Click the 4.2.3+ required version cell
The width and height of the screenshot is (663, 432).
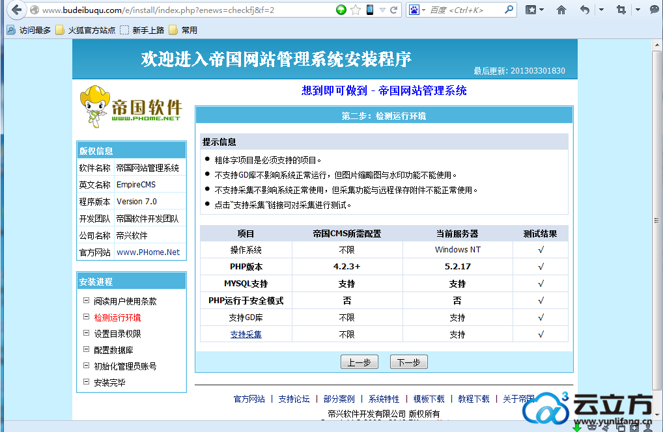(347, 267)
